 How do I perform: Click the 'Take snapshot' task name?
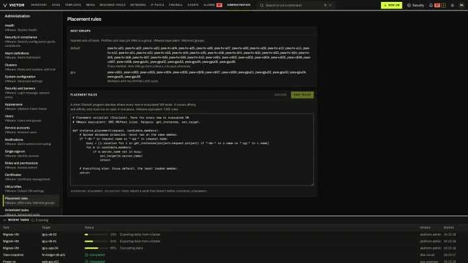(x=13, y=255)
